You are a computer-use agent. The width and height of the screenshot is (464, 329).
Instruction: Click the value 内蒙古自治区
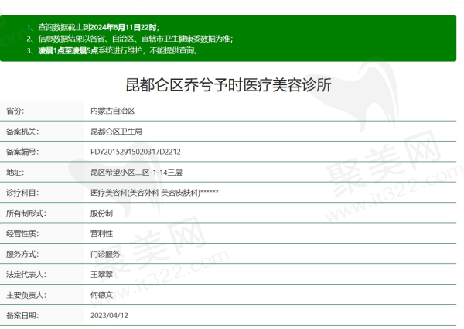click(112, 111)
